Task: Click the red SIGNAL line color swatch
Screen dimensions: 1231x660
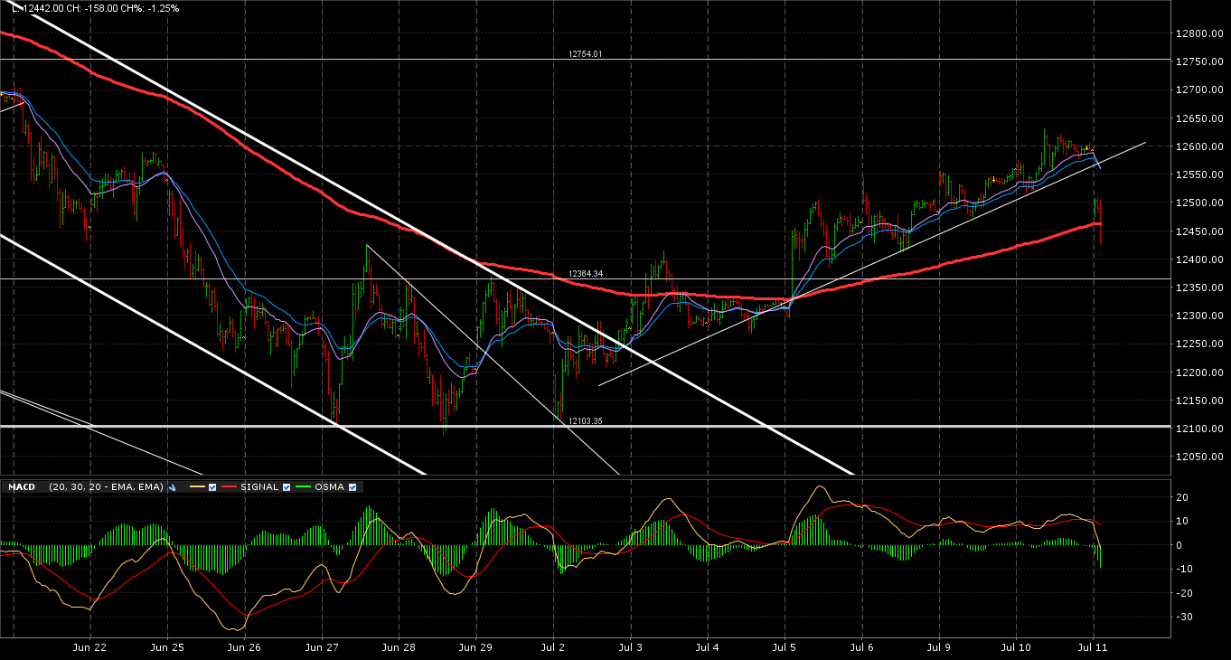Action: tap(230, 487)
